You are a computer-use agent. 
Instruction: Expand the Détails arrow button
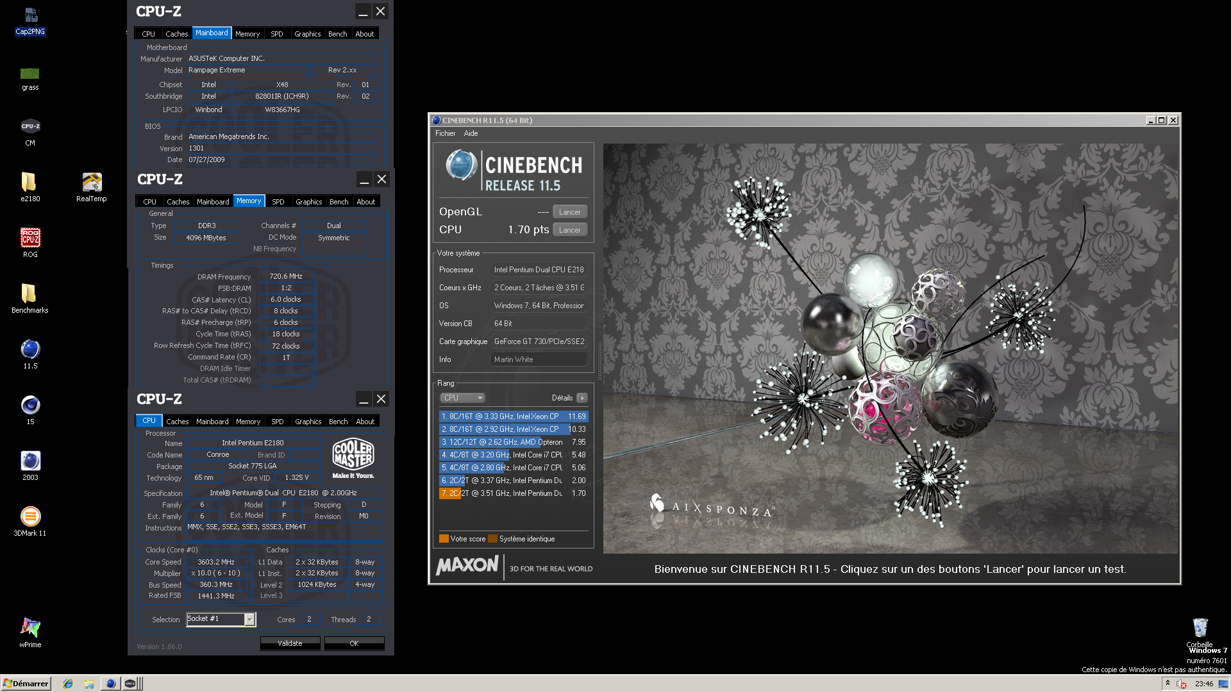(x=582, y=398)
